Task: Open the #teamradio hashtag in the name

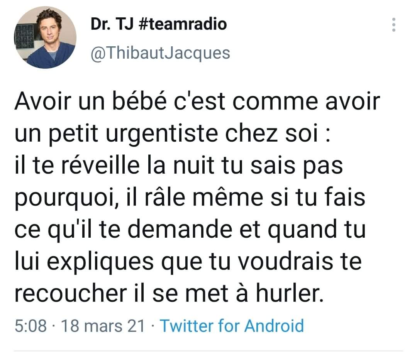Action: 183,24
